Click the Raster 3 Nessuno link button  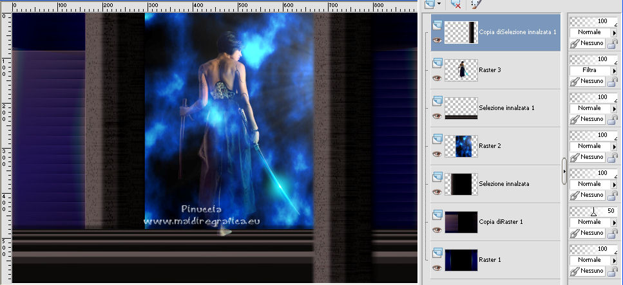[x=587, y=81]
